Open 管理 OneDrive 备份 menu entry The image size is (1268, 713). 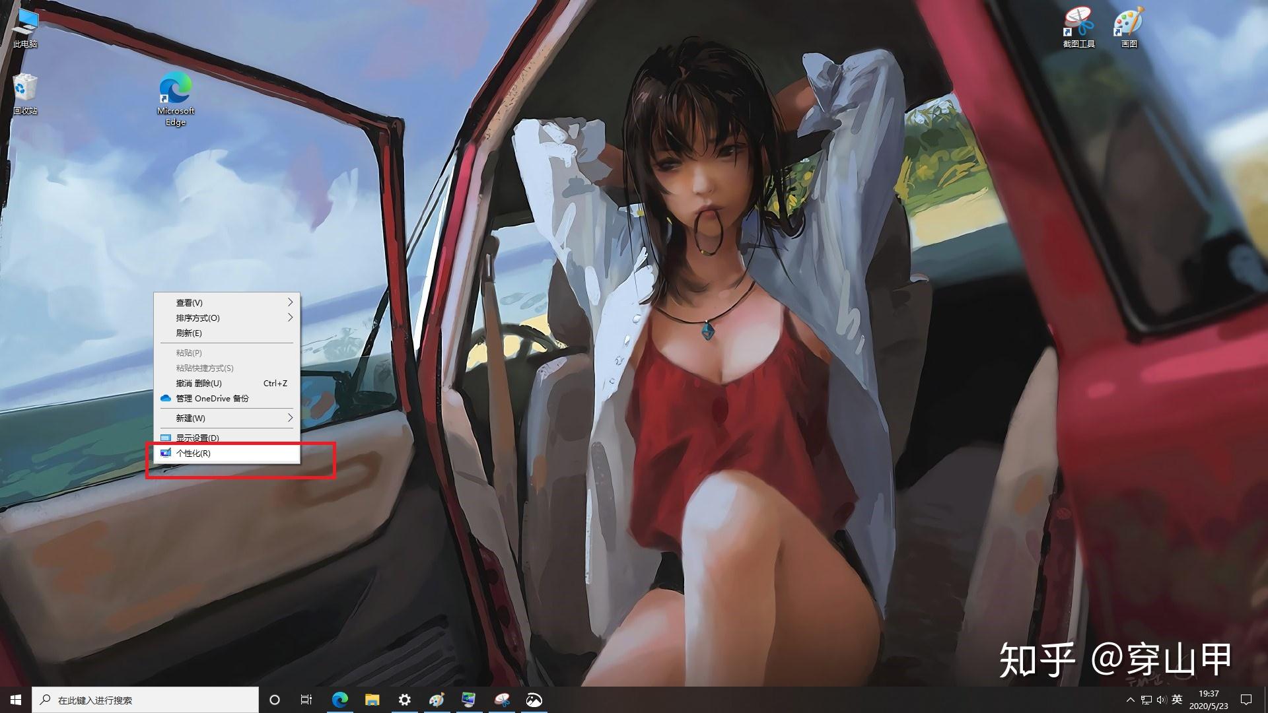[227, 398]
